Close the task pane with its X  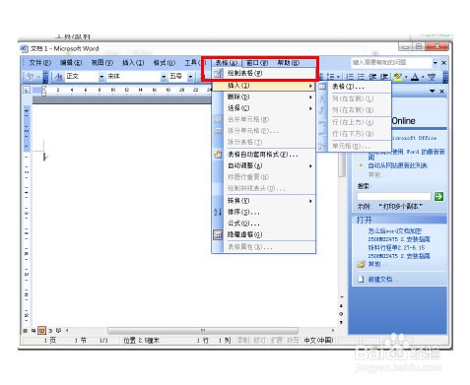442,91
